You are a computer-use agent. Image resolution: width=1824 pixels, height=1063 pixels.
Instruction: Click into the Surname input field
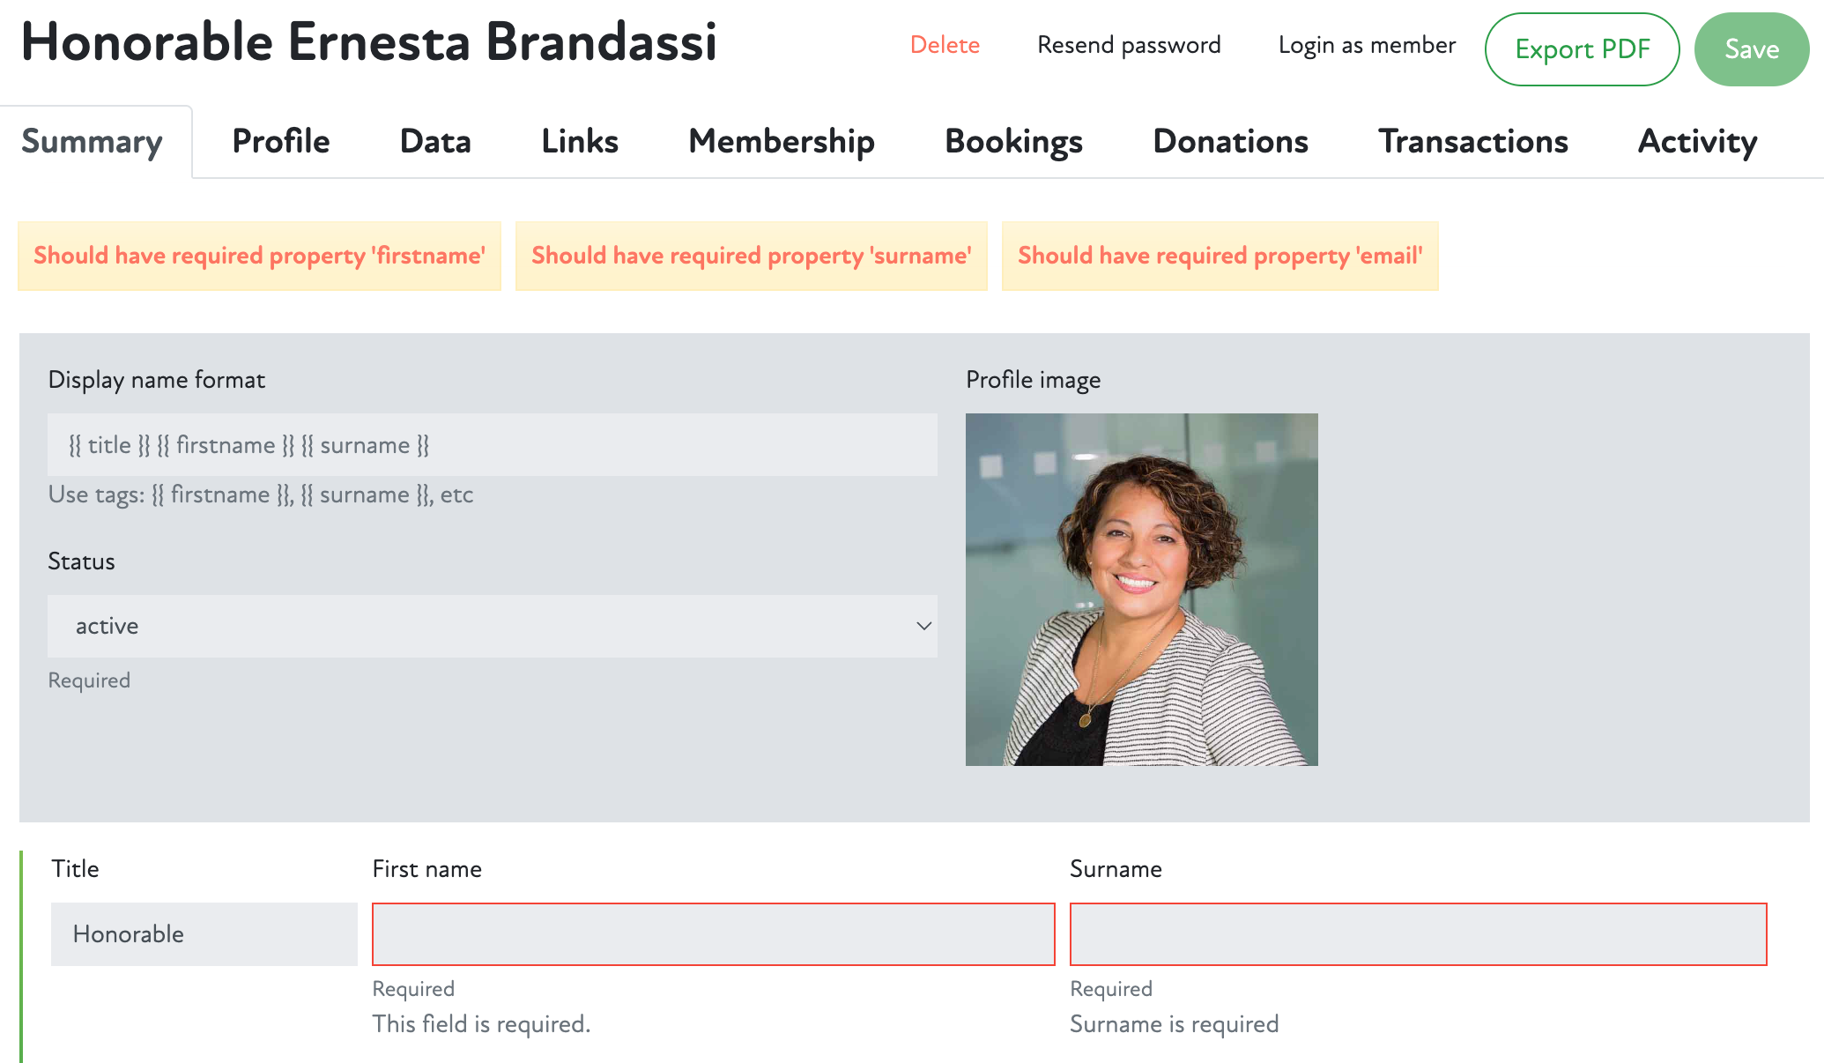[x=1418, y=933]
